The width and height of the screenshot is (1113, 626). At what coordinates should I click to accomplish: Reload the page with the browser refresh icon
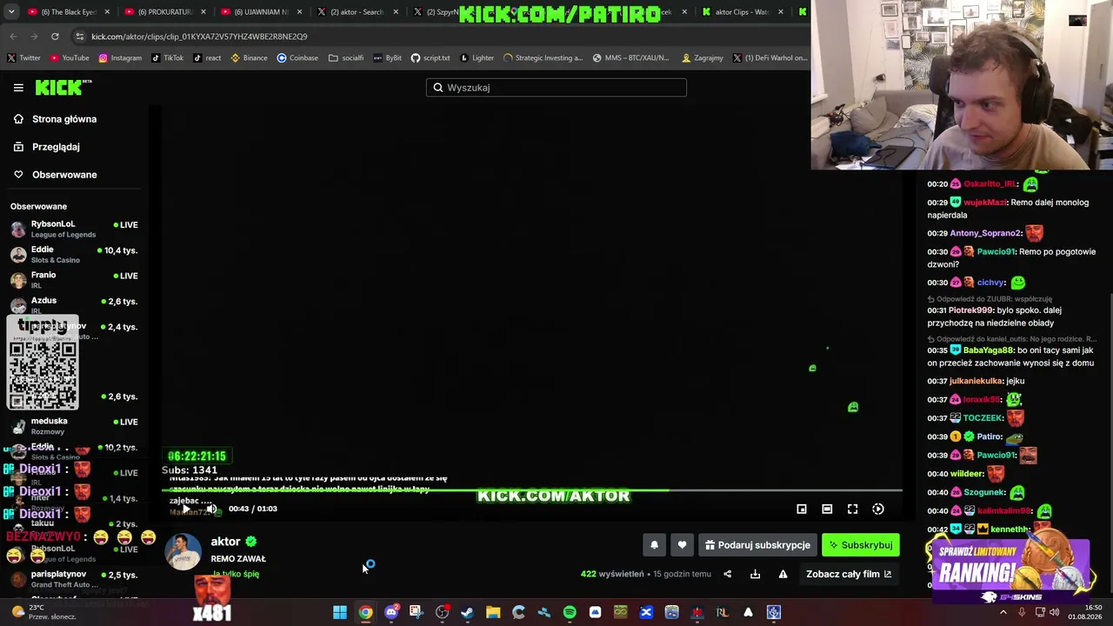tap(55, 37)
